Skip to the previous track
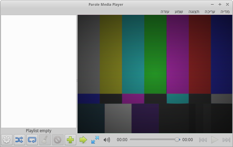This screenshot has width=233, height=147. pyautogui.click(x=203, y=140)
